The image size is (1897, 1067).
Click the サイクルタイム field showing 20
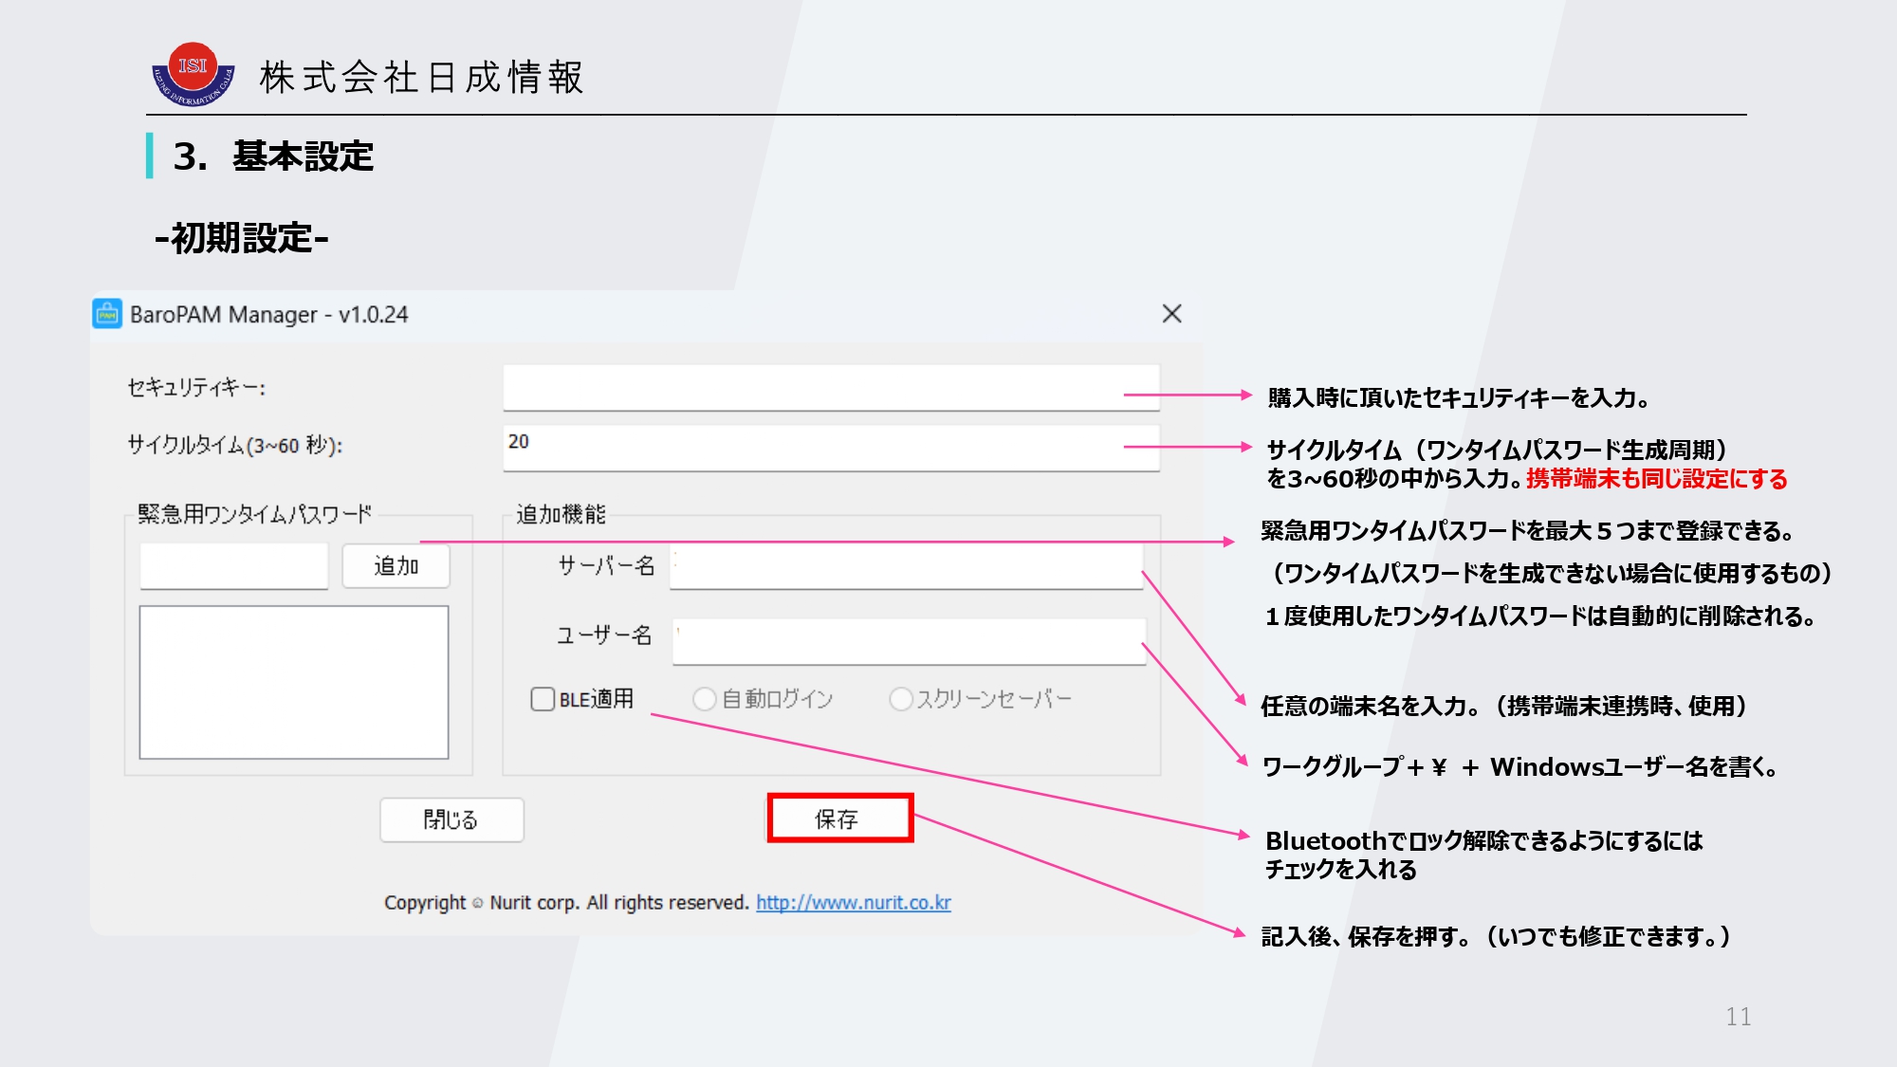click(x=831, y=447)
